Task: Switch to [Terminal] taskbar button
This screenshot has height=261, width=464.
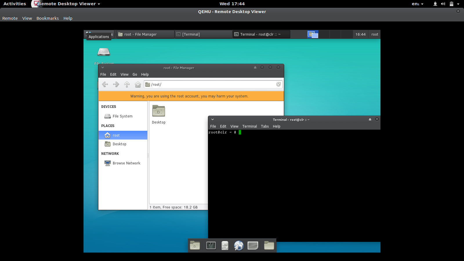Action: [204, 35]
